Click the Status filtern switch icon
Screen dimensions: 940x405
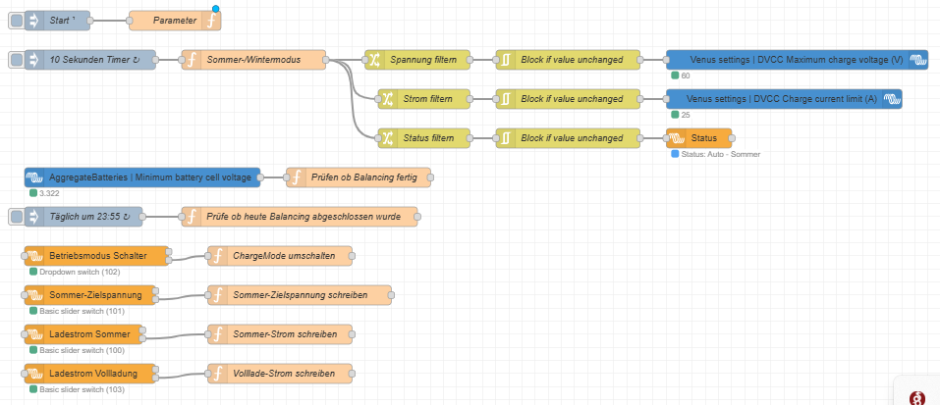tap(387, 138)
